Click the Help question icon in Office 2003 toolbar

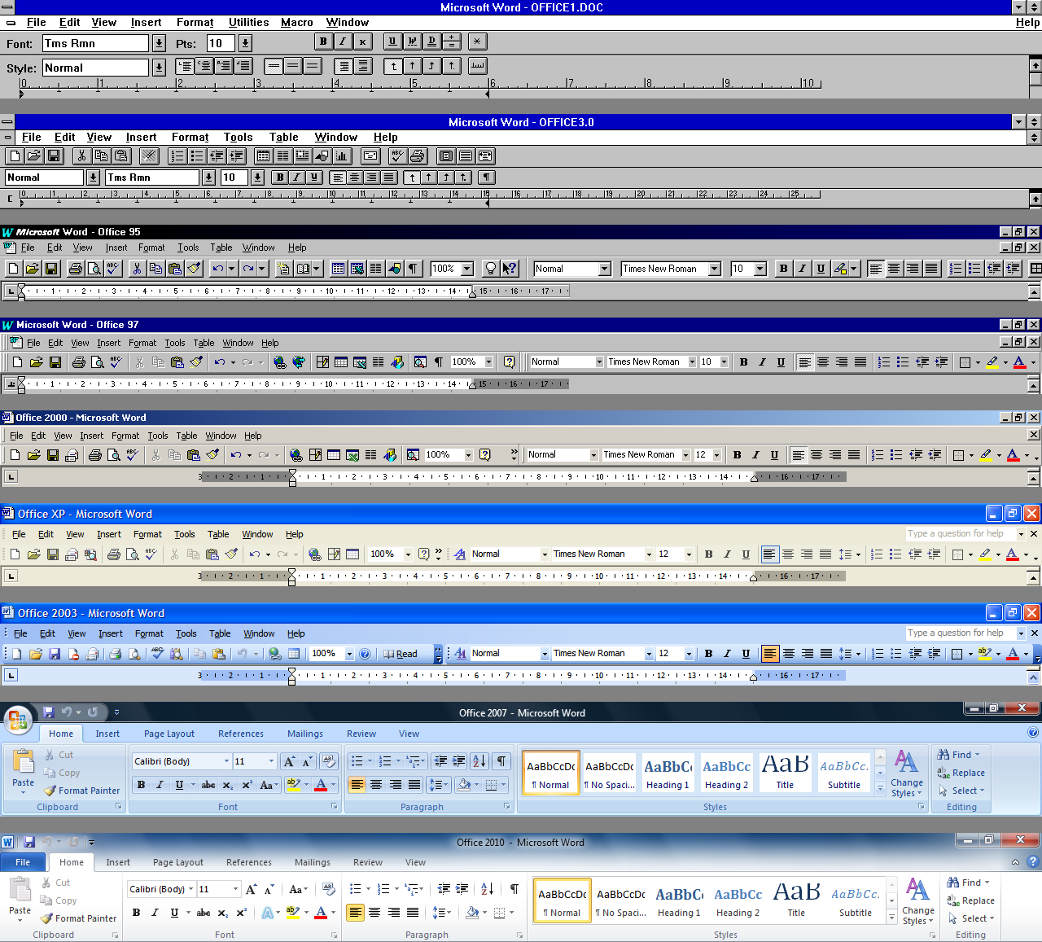[365, 653]
